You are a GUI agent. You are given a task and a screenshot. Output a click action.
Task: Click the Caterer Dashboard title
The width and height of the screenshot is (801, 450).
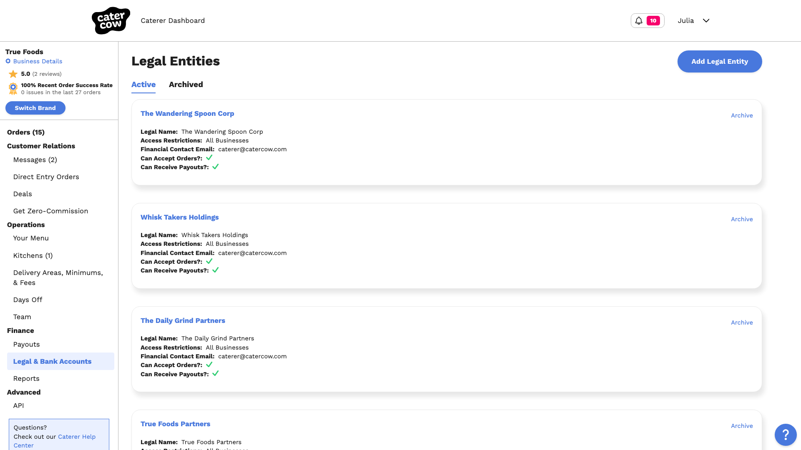point(173,20)
